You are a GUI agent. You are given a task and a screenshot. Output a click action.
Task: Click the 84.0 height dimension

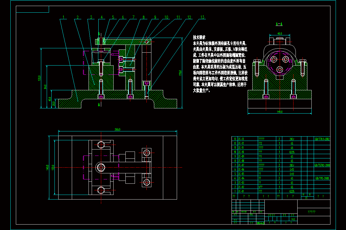tap(45, 87)
